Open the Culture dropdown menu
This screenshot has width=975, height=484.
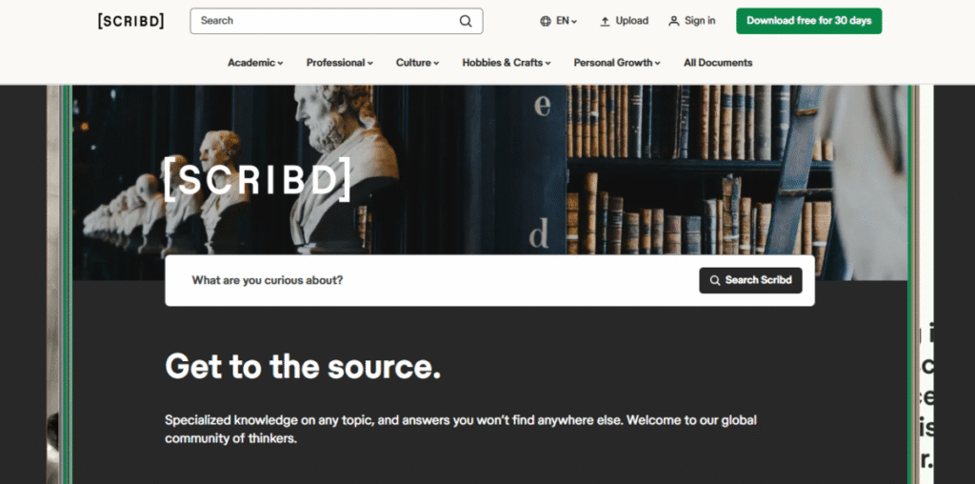[417, 63]
